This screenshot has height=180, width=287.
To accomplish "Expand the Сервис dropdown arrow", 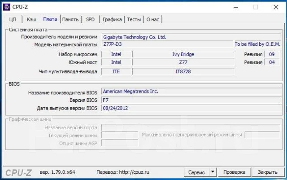I will pyautogui.click(x=213, y=172).
